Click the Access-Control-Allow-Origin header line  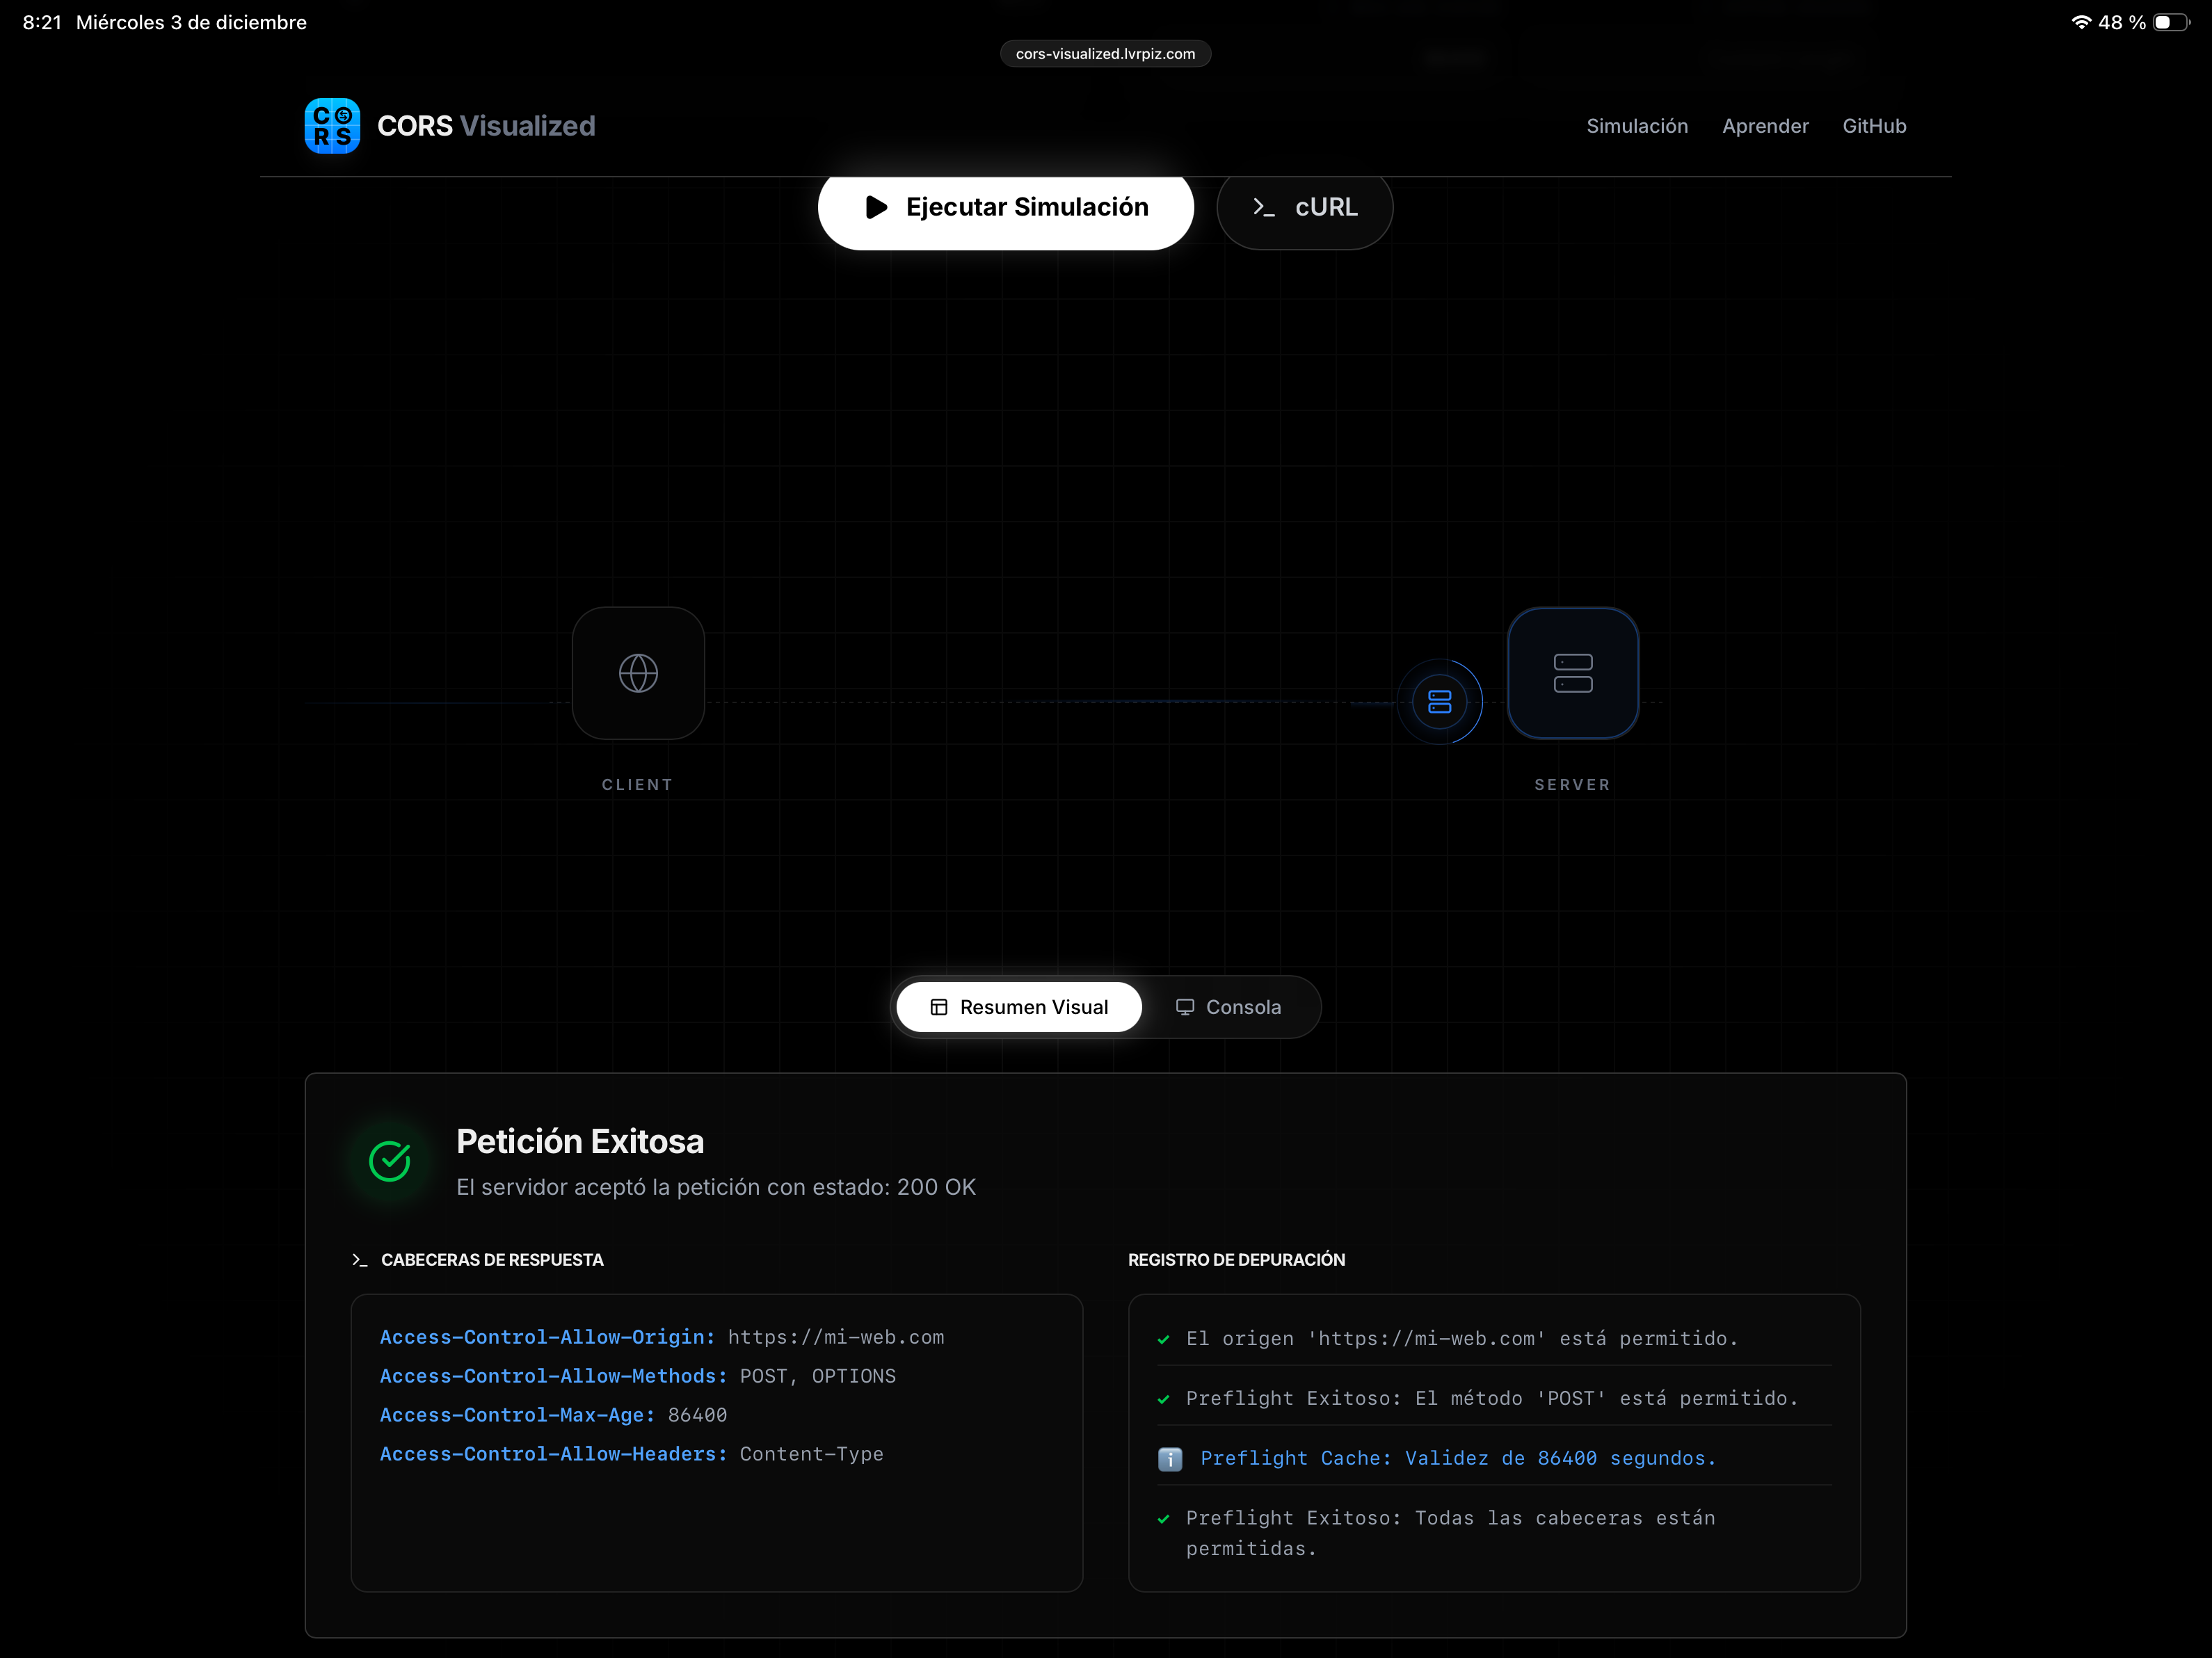[661, 1337]
